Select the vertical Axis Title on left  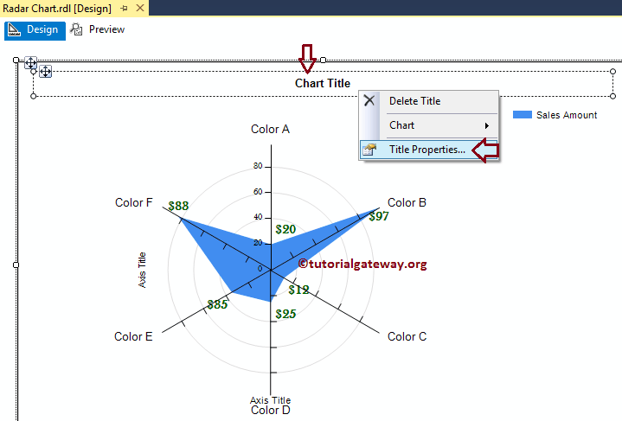pos(142,270)
